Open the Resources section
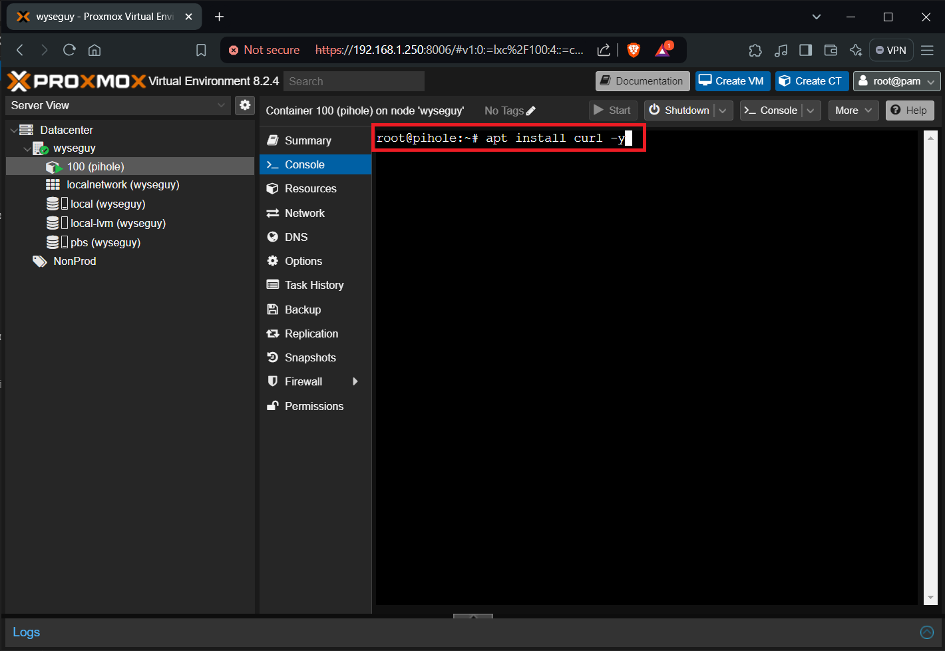The width and height of the screenshot is (945, 651). coord(315,188)
